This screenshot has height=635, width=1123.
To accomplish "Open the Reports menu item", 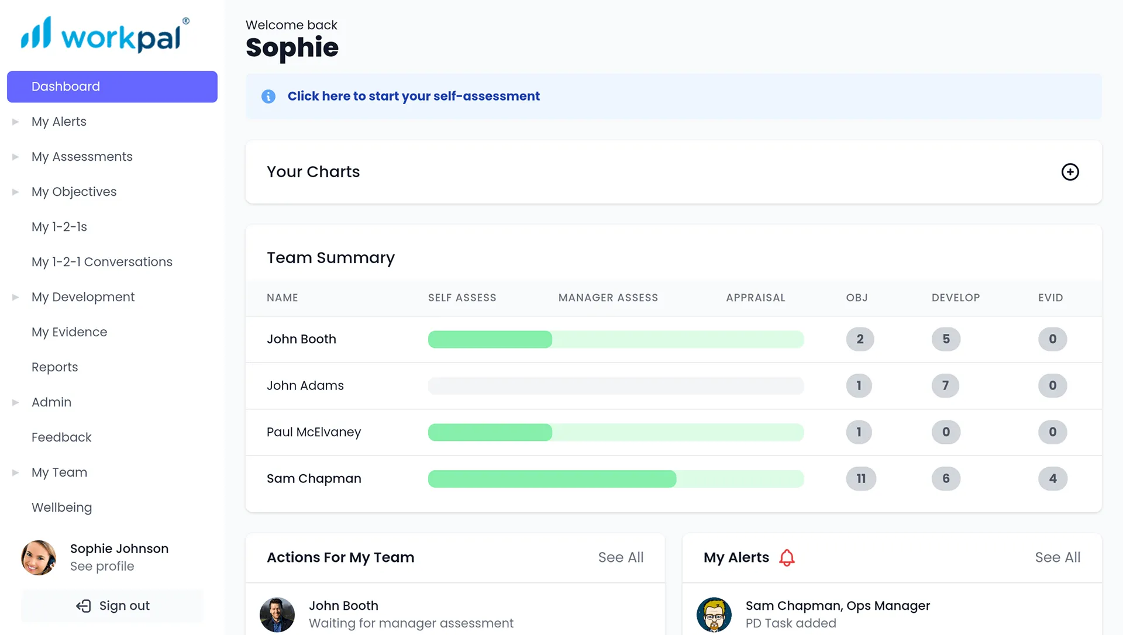I will click(x=54, y=367).
